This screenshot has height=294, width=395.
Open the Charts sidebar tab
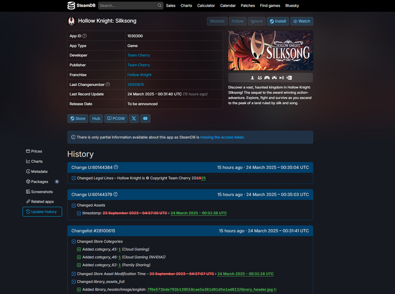(x=34, y=162)
